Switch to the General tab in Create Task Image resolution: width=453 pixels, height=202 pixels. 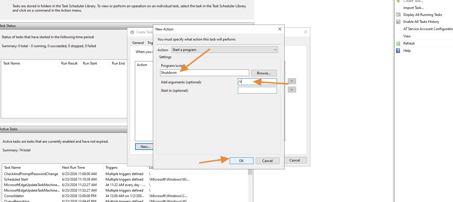point(138,43)
